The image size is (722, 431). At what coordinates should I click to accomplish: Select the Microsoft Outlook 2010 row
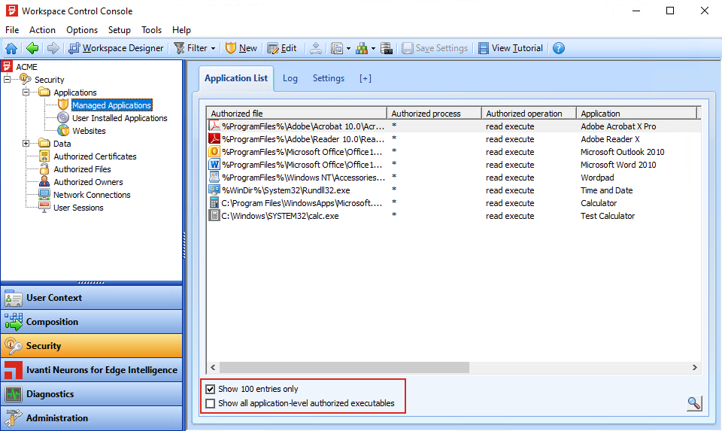pyautogui.click(x=454, y=152)
